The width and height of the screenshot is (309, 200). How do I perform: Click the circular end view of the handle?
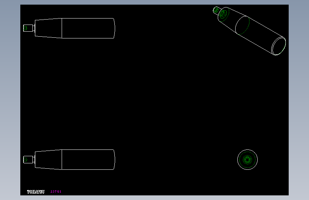coord(247,160)
